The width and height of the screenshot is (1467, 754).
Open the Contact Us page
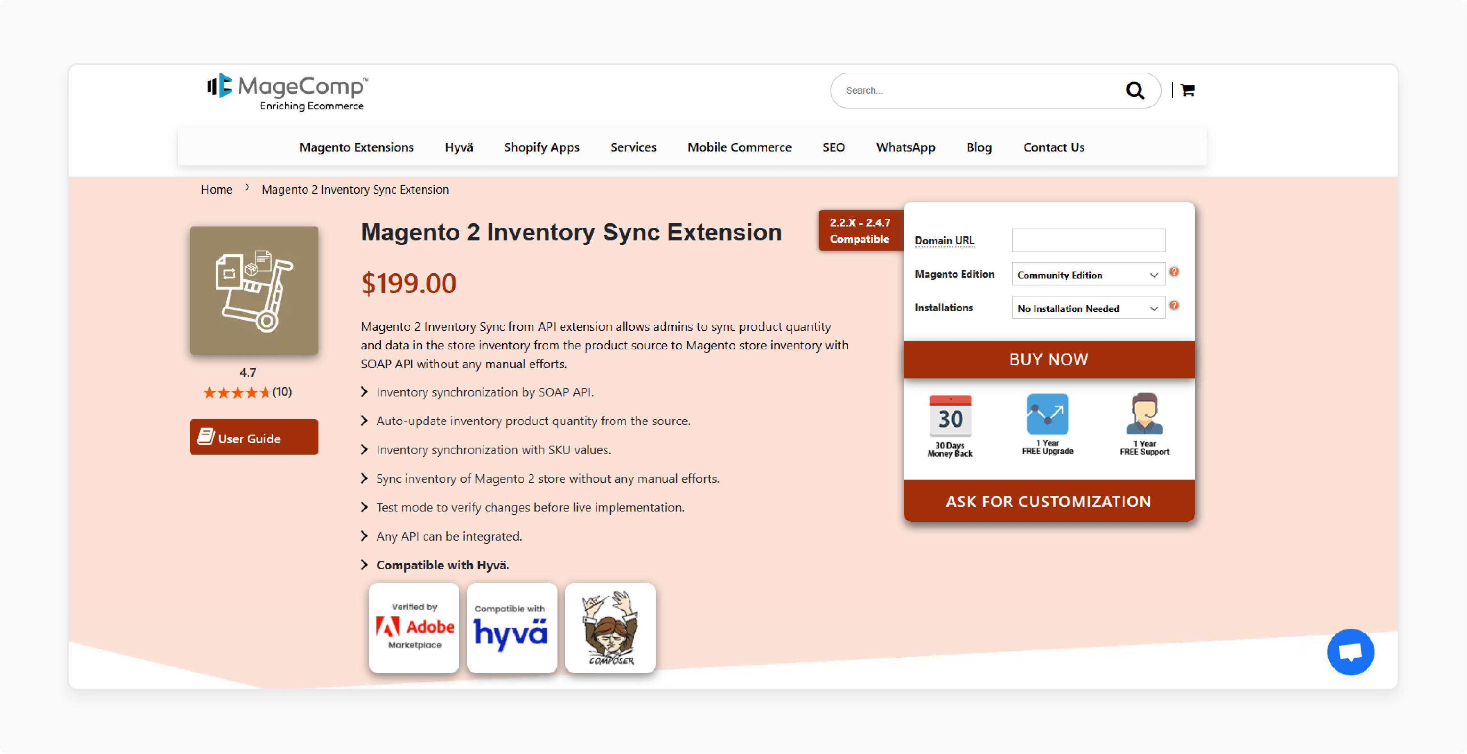tap(1054, 147)
